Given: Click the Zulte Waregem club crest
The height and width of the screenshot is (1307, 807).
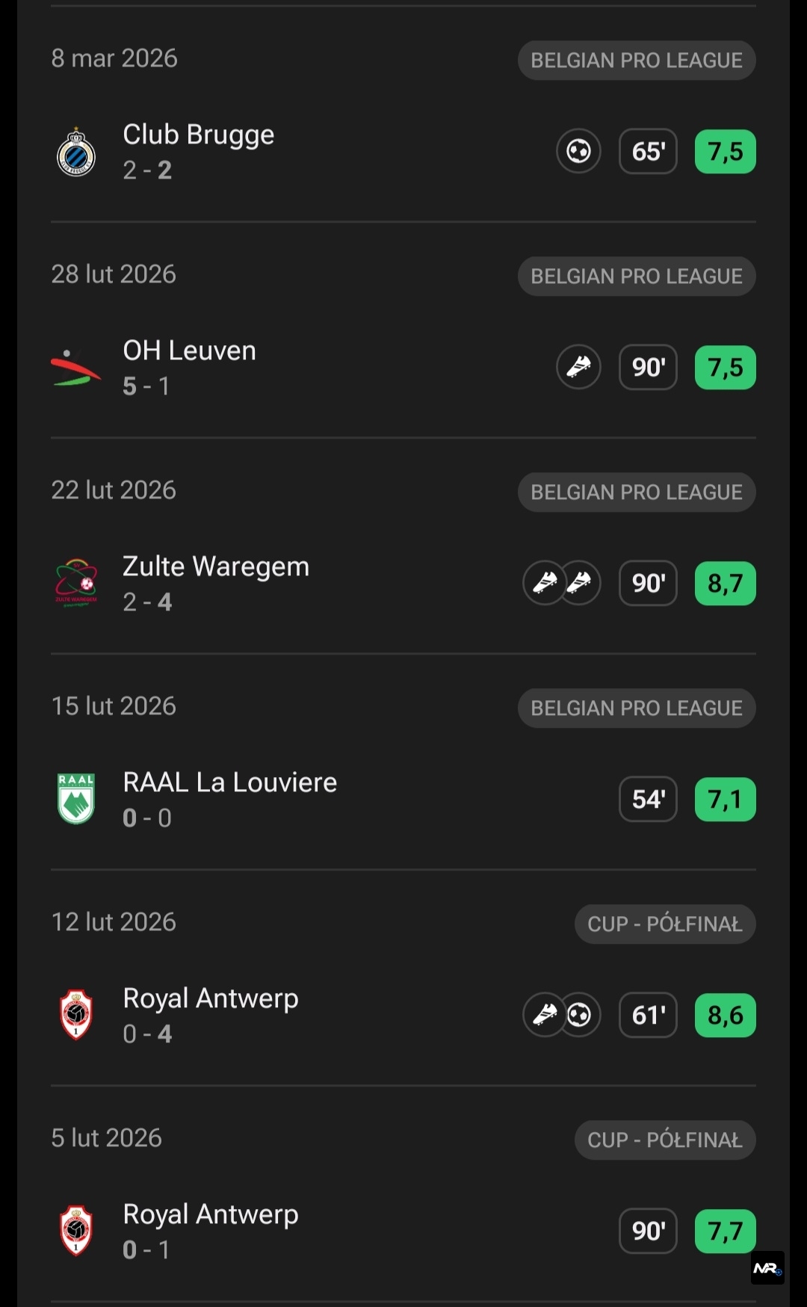Looking at the screenshot, I should point(76,584).
